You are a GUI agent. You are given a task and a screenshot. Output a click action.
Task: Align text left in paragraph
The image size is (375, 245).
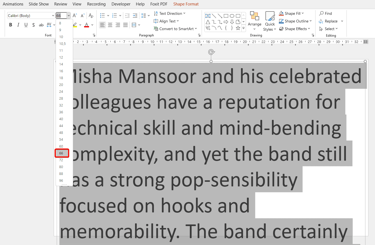tap(102, 25)
